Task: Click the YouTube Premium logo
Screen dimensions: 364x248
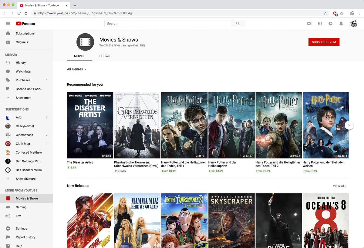Action: tap(25, 24)
